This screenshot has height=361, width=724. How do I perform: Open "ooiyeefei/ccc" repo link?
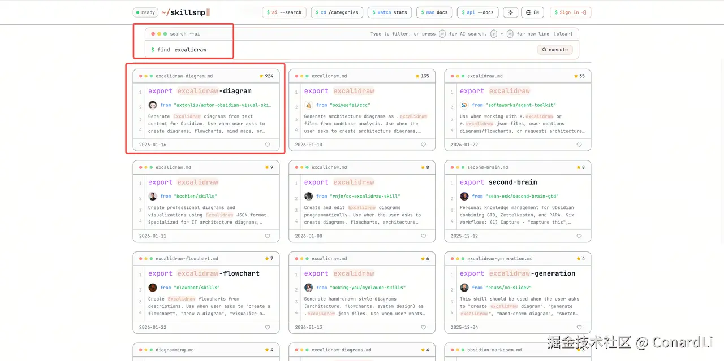[350, 105]
